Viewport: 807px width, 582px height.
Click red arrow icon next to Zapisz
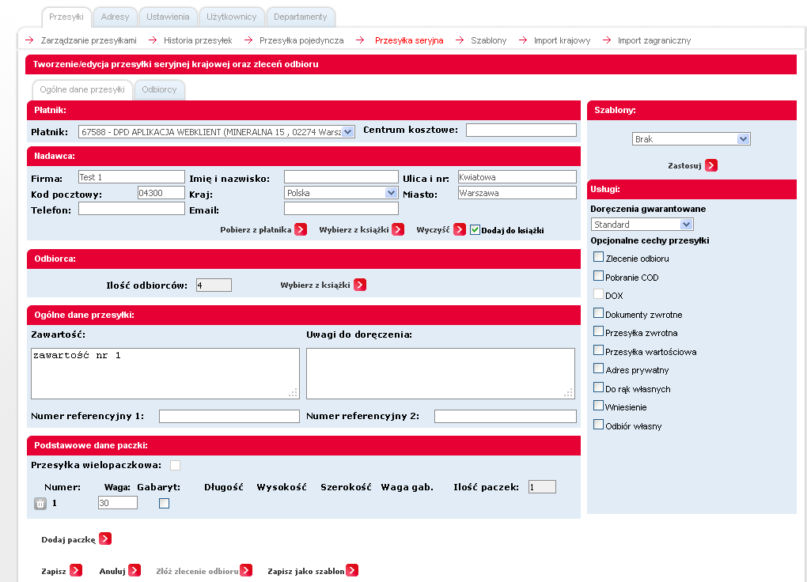pyautogui.click(x=76, y=570)
